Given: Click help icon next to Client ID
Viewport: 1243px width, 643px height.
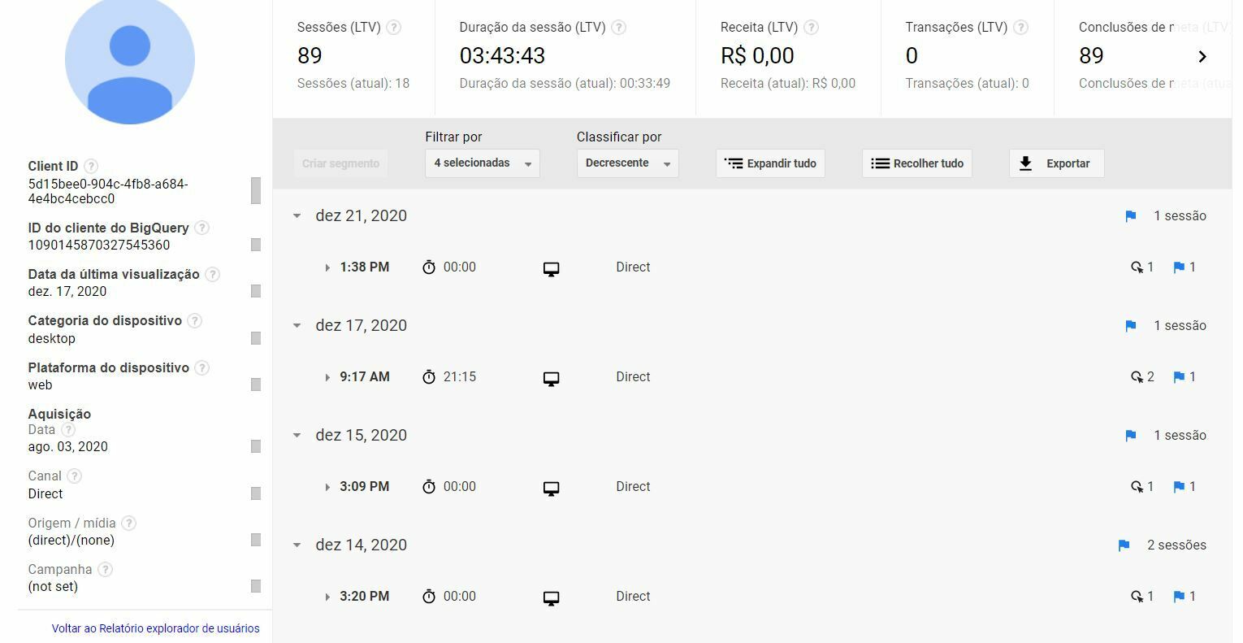Looking at the screenshot, I should (x=91, y=166).
